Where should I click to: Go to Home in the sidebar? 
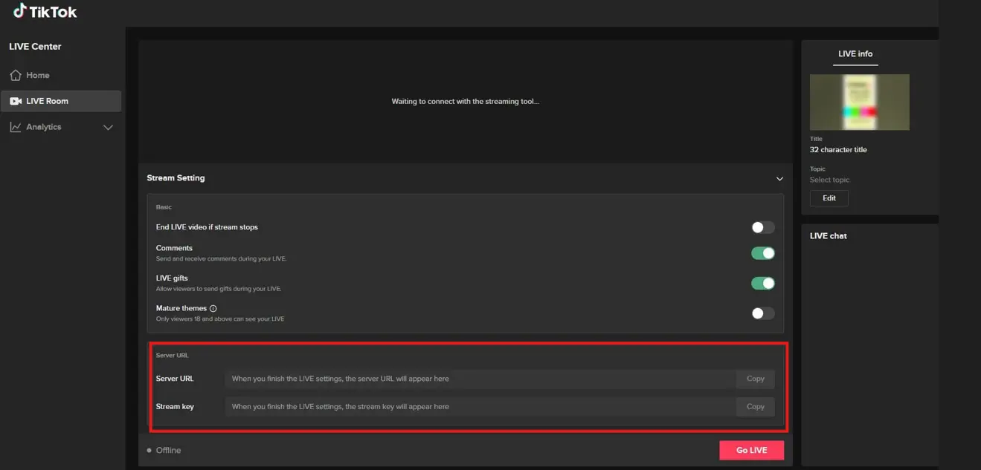[x=37, y=75]
